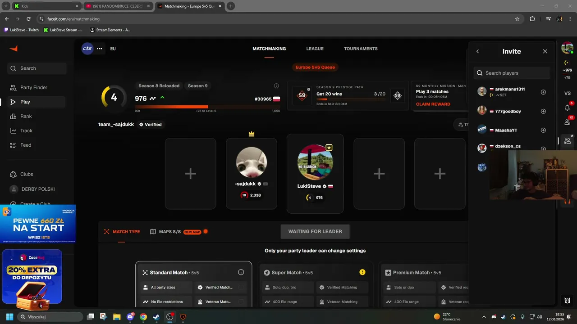Focus the Search players field
This screenshot has width=577, height=324.
point(512,73)
